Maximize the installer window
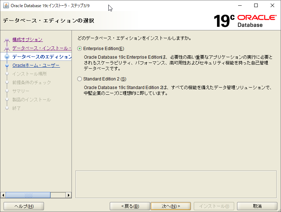 point(256,6)
